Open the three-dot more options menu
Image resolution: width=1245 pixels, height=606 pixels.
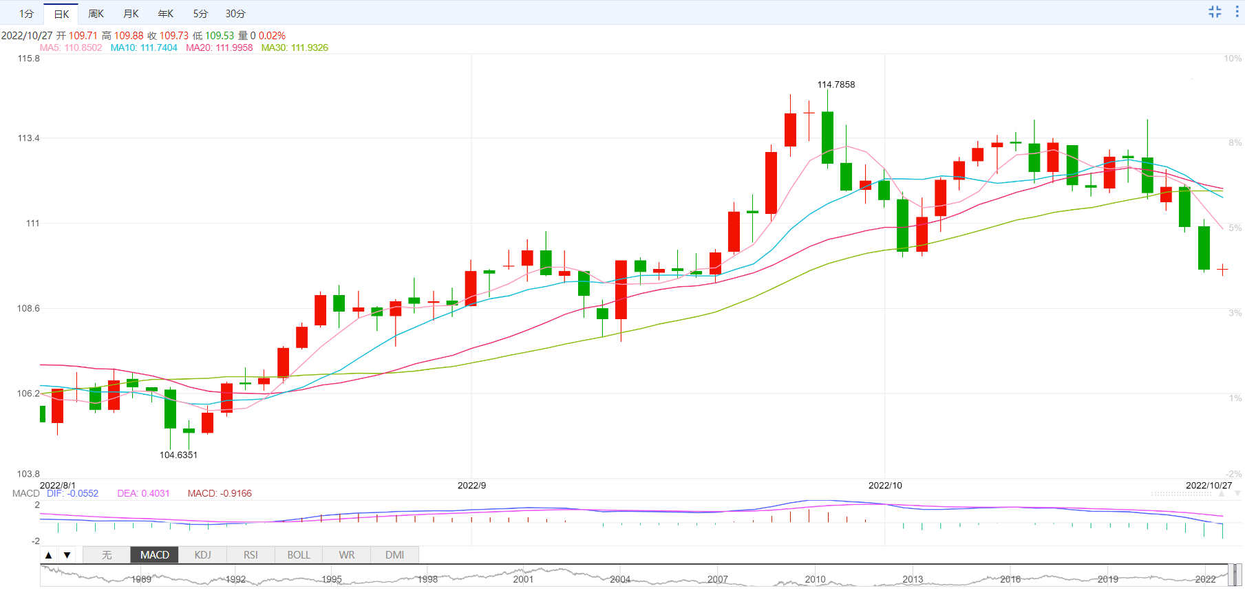[1237, 12]
